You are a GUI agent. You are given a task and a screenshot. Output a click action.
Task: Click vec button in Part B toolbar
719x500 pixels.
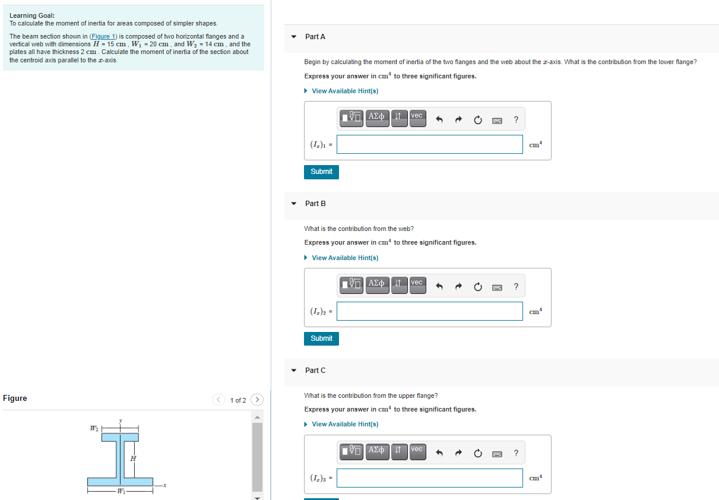point(417,284)
